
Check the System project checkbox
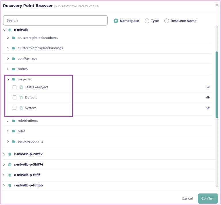click(14, 108)
